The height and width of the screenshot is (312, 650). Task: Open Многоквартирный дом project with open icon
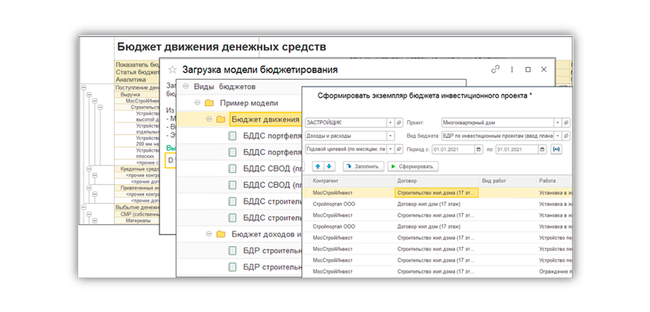(567, 123)
